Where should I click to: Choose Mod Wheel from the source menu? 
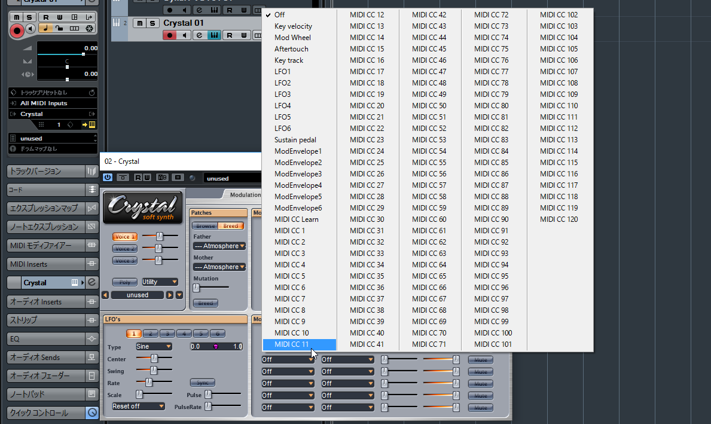[x=299, y=38]
